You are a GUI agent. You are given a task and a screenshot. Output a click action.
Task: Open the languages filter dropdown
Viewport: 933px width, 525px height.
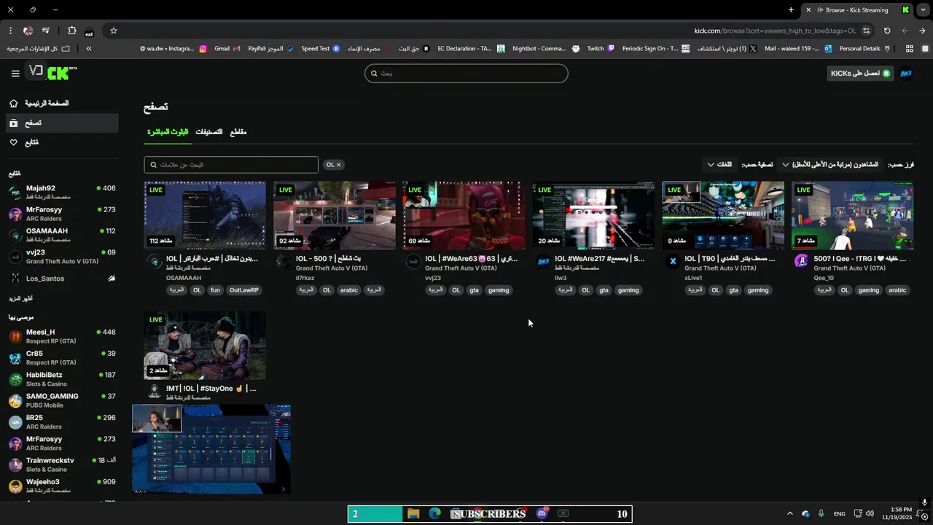click(719, 165)
